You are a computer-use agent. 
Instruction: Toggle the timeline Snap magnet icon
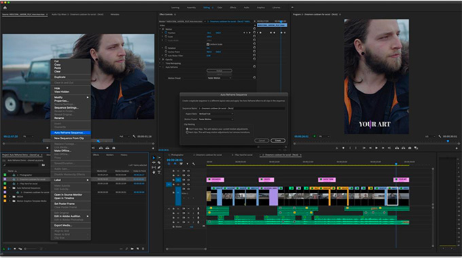click(175, 164)
